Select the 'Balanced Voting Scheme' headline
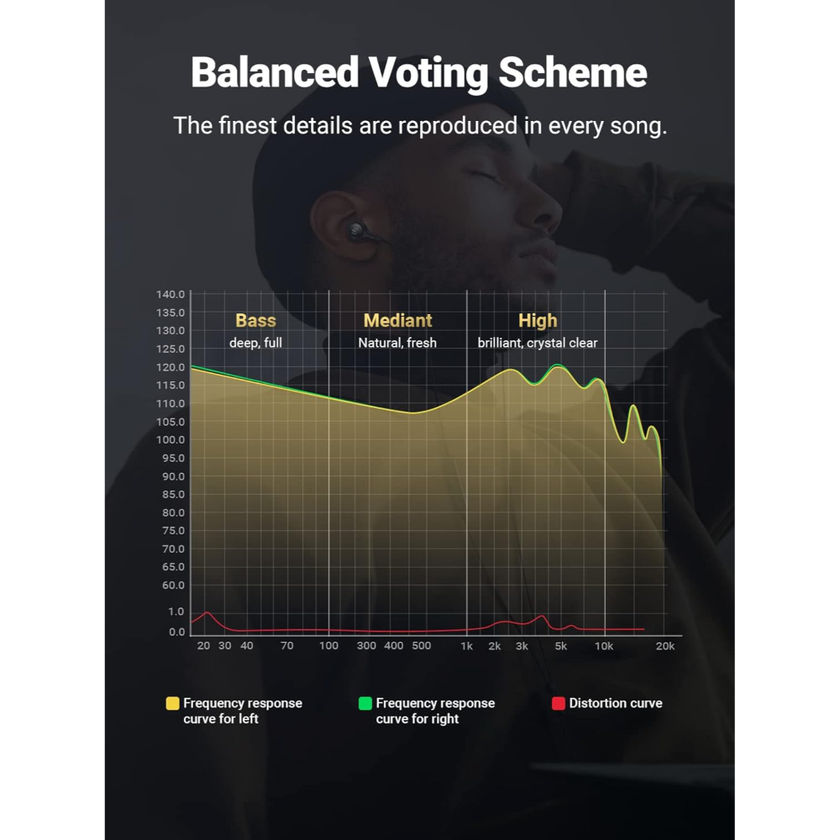Screen dimensions: 840x840 (419, 72)
